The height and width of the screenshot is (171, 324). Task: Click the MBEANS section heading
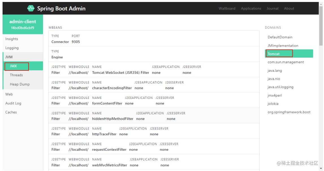coord(55,28)
